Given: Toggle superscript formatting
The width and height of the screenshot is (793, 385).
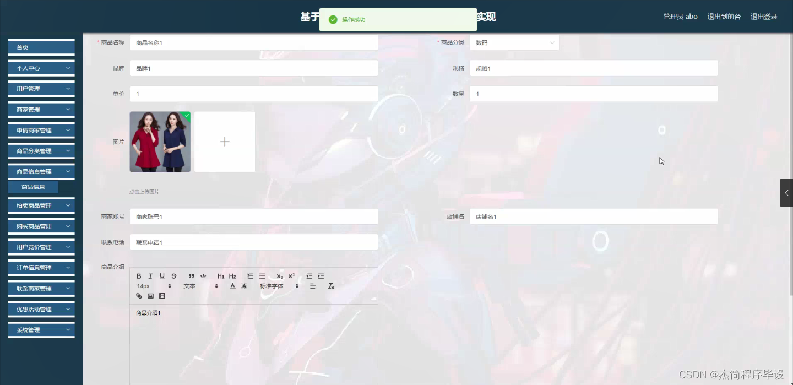Looking at the screenshot, I should [x=291, y=276].
